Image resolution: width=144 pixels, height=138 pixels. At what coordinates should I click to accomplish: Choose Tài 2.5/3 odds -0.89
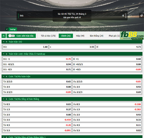(x=37, y=92)
